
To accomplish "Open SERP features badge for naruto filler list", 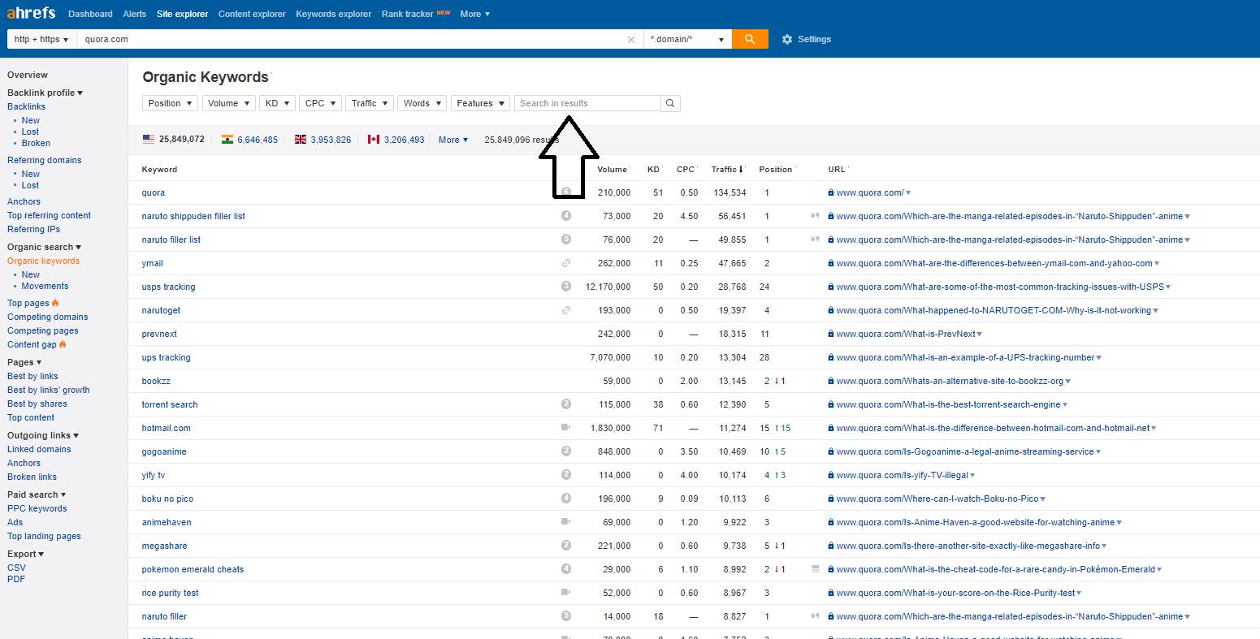I will (x=566, y=240).
